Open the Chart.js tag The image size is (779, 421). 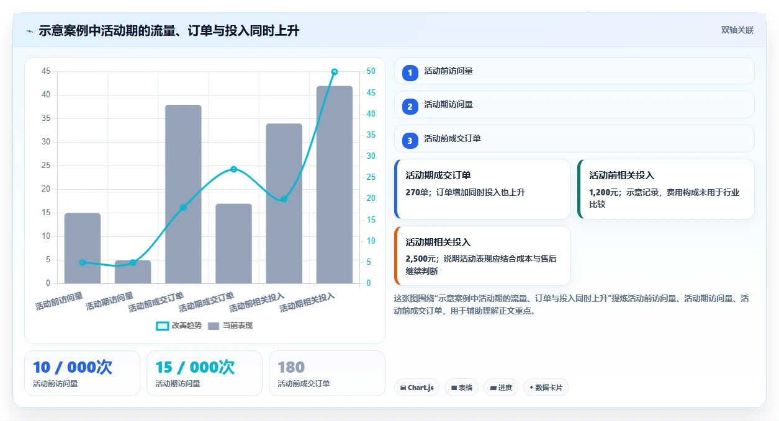click(x=417, y=388)
